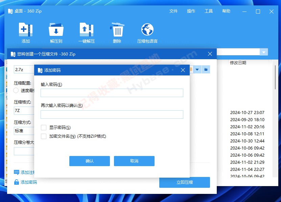Image resolution: width=281 pixels, height=202 pixels.
Task: Click the 立即压缩 button
Action: [x=184, y=182]
